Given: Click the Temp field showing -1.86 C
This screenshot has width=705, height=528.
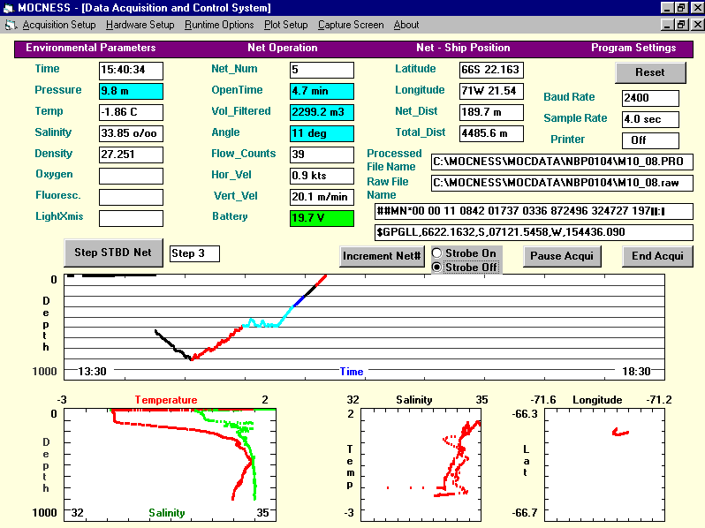Looking at the screenshot, I should [131, 112].
